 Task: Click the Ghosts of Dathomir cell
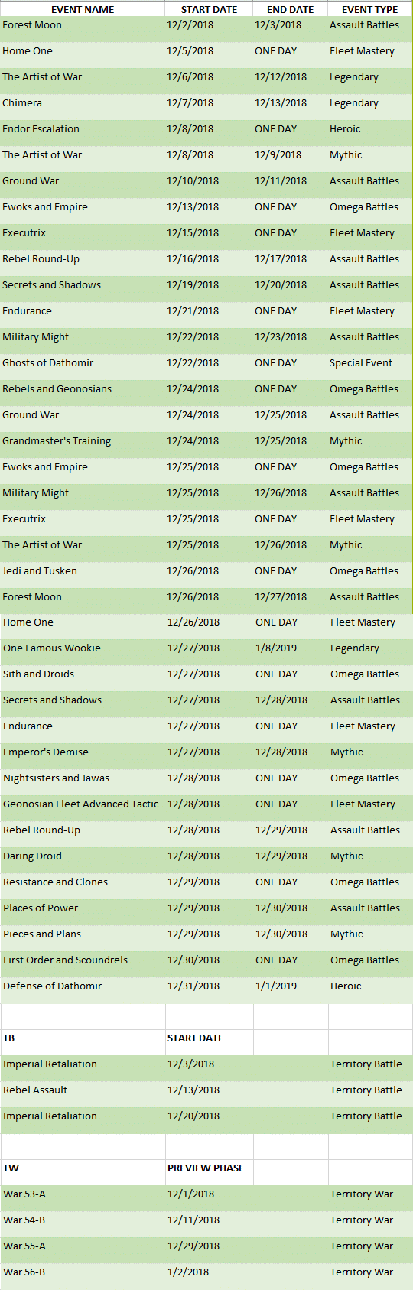[x=83, y=363]
